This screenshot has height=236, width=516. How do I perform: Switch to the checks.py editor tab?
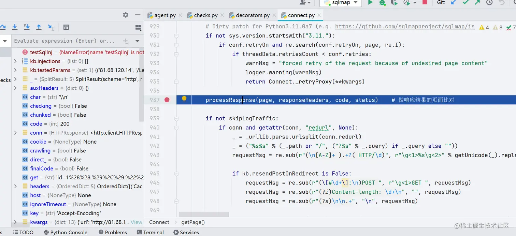coord(206,15)
